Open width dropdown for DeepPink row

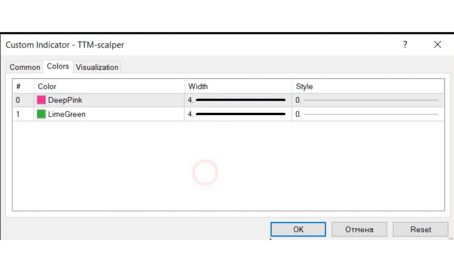point(237,100)
